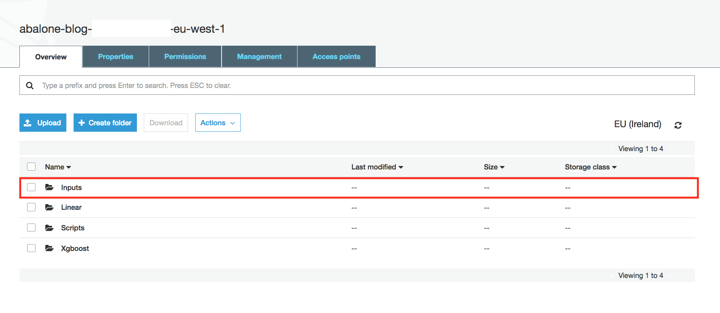Check the Linear folder checkbox
The width and height of the screenshot is (720, 313).
coord(31,207)
